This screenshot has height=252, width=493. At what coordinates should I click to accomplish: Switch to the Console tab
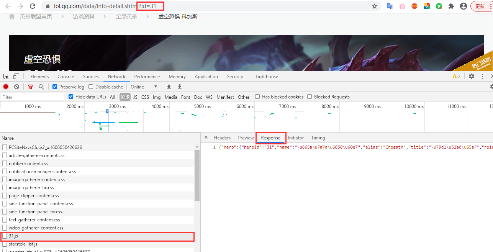pyautogui.click(x=66, y=77)
